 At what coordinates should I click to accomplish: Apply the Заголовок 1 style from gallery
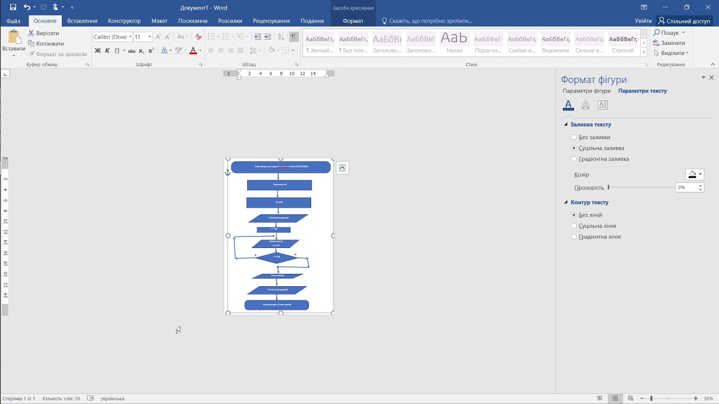click(x=387, y=43)
